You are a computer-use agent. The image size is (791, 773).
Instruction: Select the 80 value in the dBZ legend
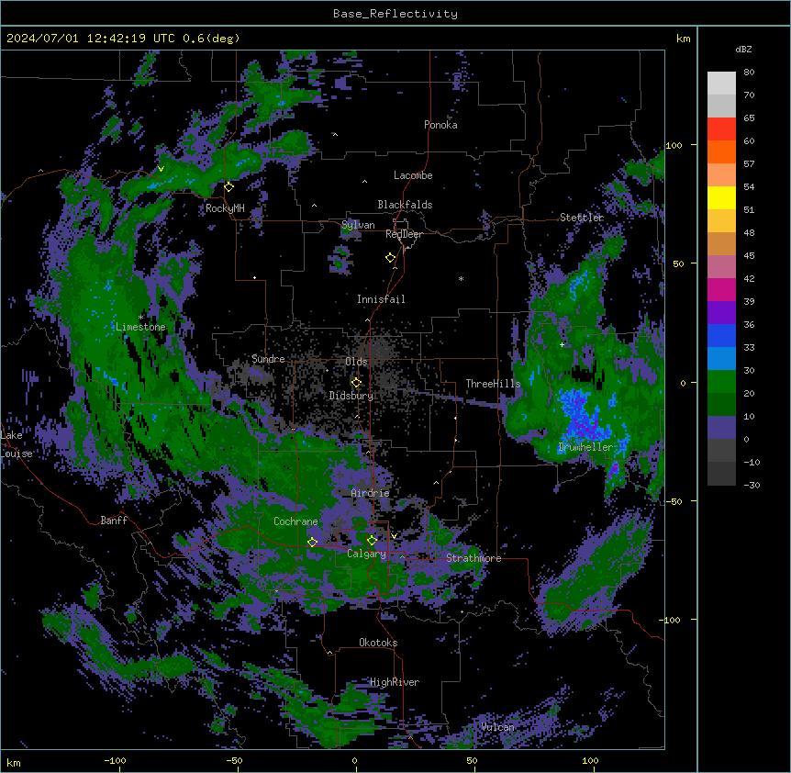tap(749, 73)
